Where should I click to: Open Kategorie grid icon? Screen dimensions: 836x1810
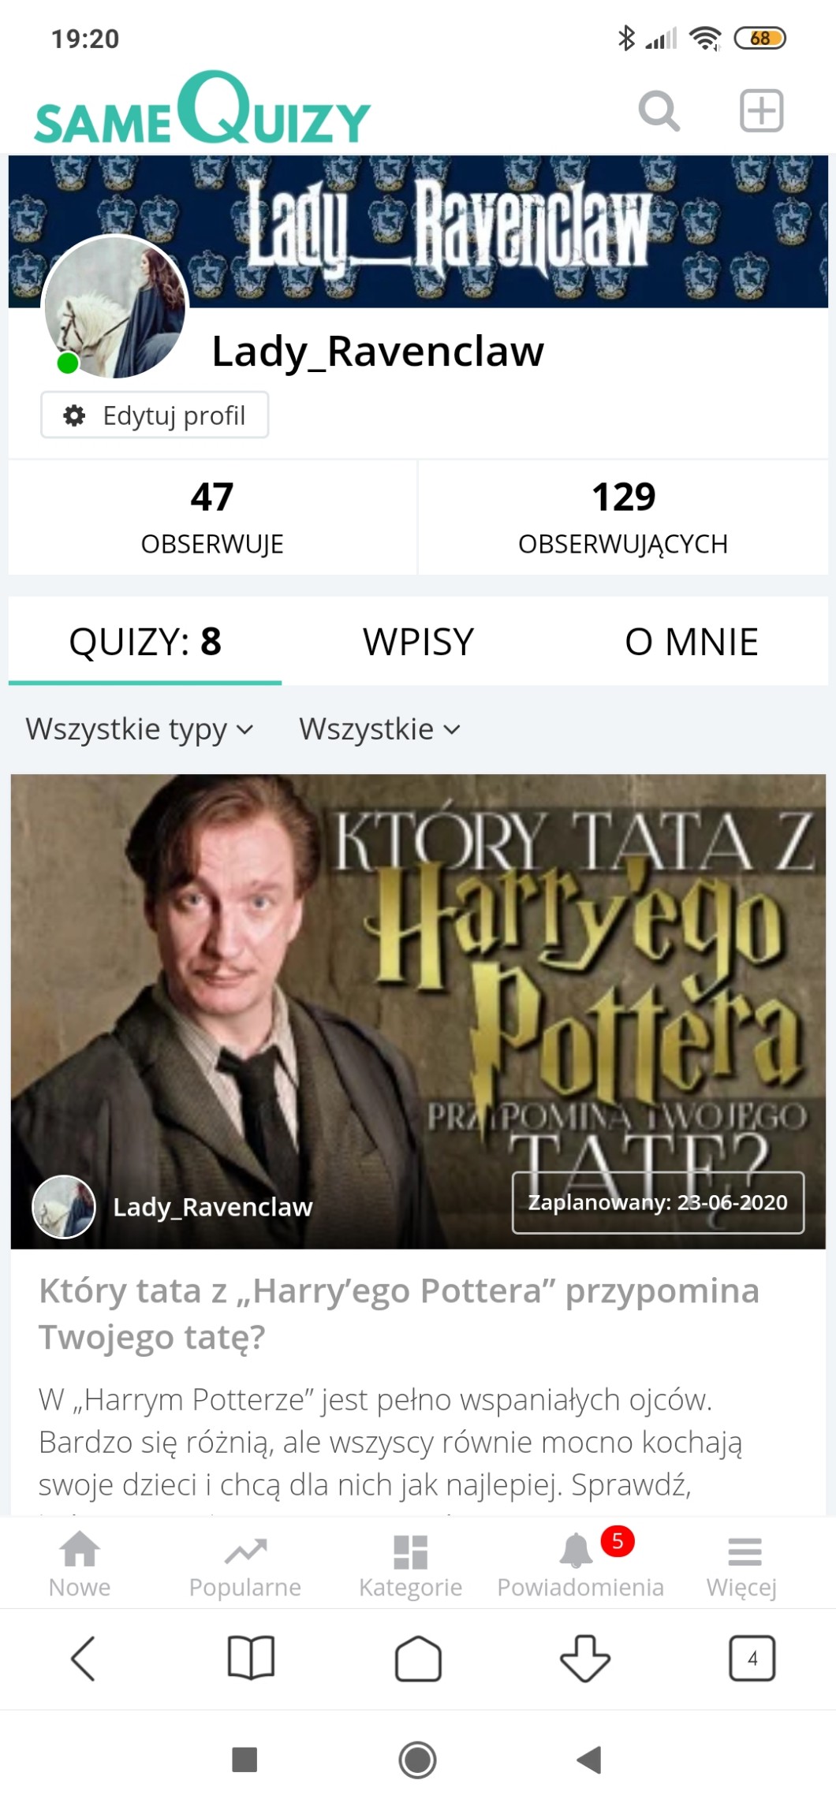tap(410, 1564)
